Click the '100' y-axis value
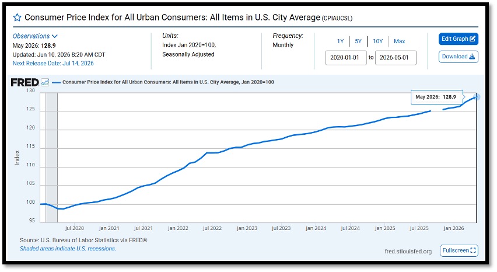497x272 pixels. [x=31, y=203]
